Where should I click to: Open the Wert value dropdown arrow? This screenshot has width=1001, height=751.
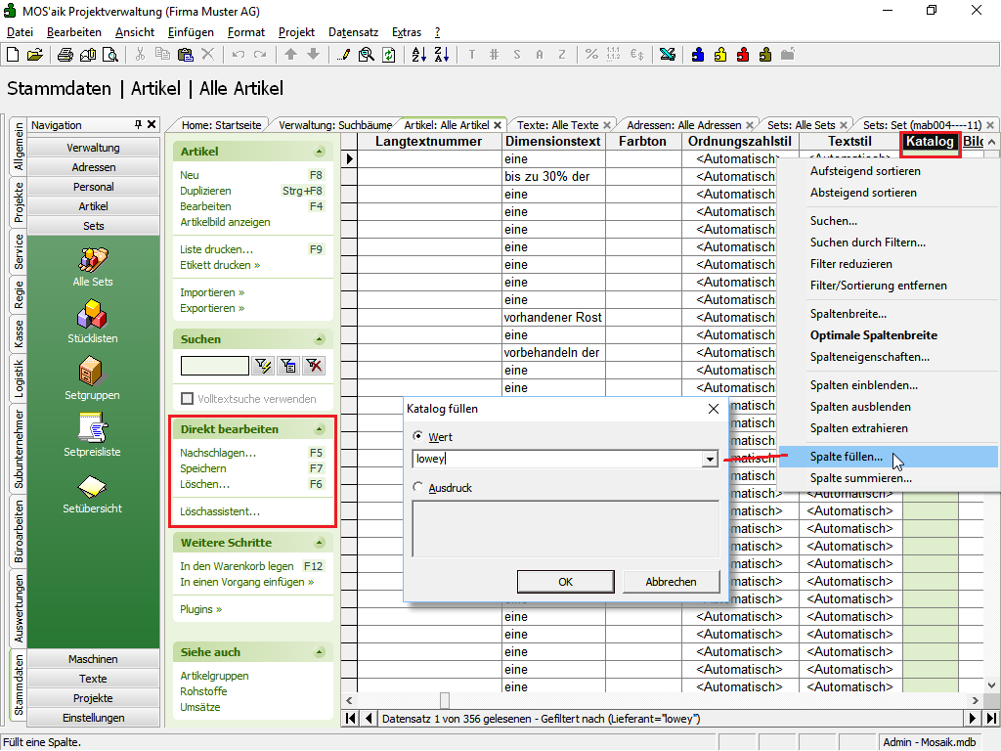[x=710, y=459]
